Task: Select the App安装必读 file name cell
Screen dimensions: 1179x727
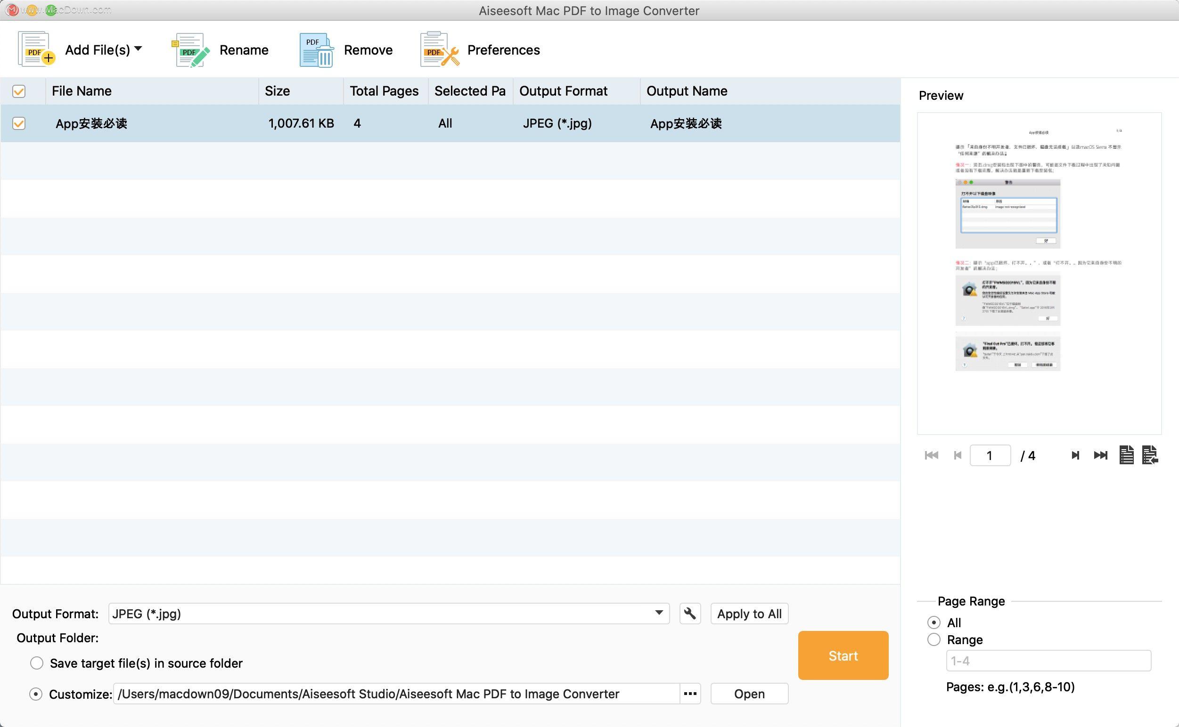Action: (91, 123)
